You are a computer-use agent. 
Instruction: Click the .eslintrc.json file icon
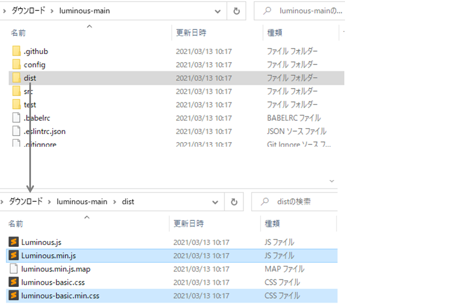[16, 131]
